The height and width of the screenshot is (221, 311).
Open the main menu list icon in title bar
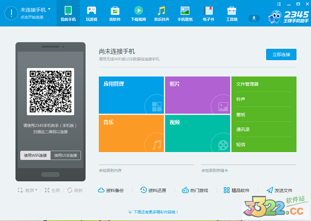pos(279,4)
